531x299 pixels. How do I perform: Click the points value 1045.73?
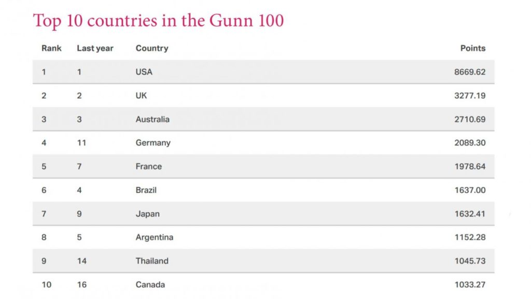click(470, 261)
